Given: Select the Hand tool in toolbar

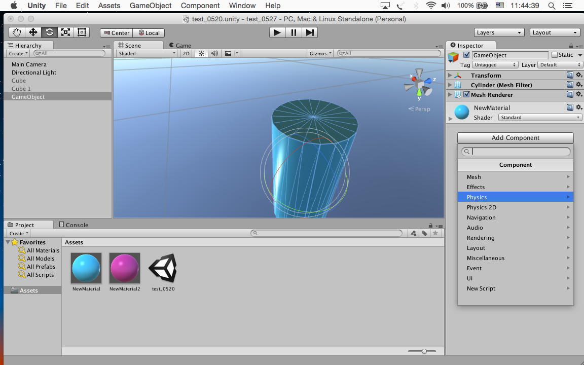Looking at the screenshot, I should click(17, 32).
